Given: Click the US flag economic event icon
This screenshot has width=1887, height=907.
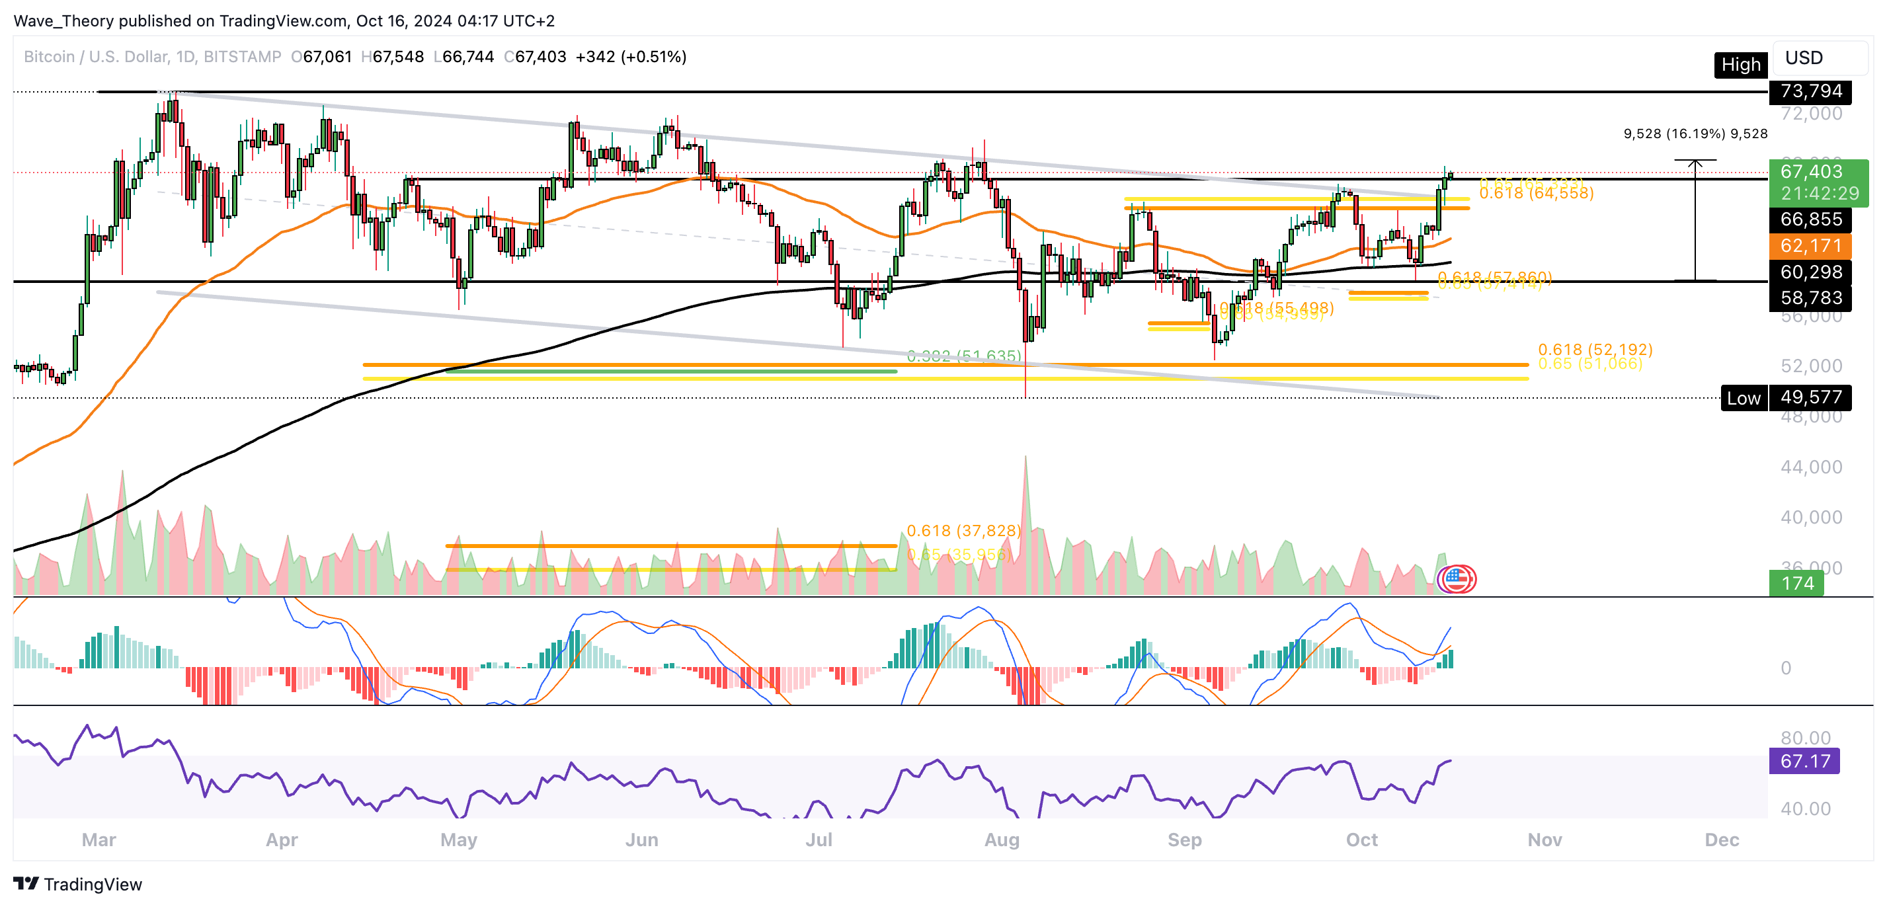Looking at the screenshot, I should pos(1457,580).
